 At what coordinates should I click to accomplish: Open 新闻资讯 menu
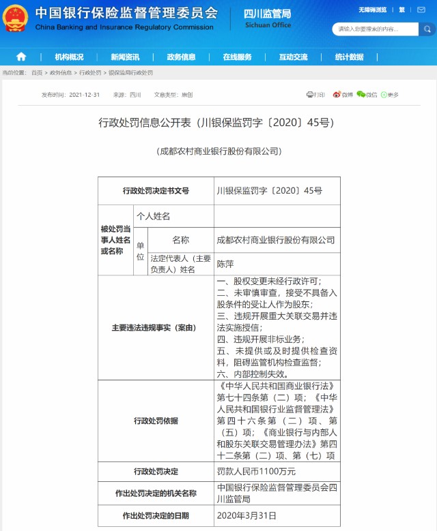click(x=125, y=57)
